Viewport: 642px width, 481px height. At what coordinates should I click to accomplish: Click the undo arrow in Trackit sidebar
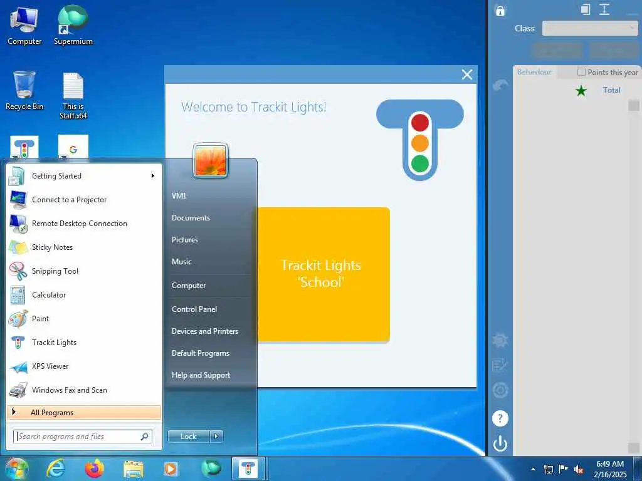(500, 85)
